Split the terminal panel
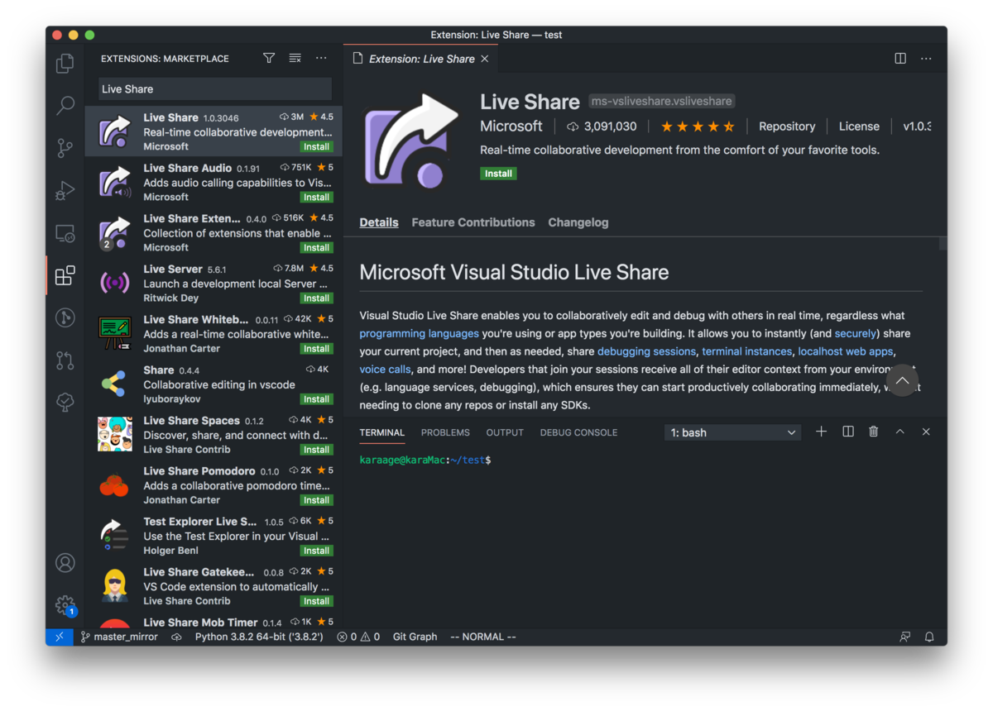This screenshot has width=993, height=711. [x=848, y=432]
